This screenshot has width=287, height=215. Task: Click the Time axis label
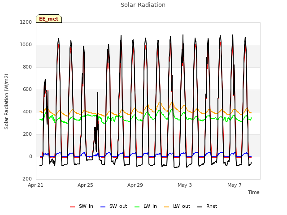click(254, 192)
